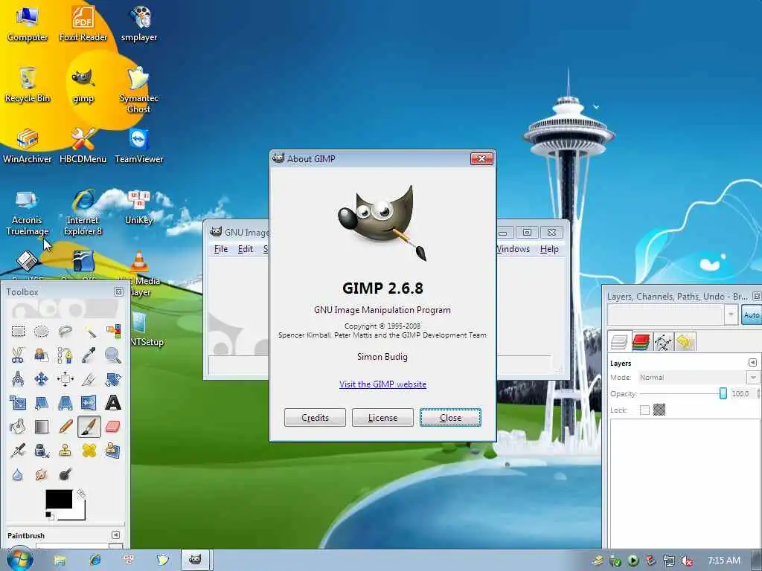This screenshot has height=571, width=762.
Task: Select the Align tool
Action: 65,378
